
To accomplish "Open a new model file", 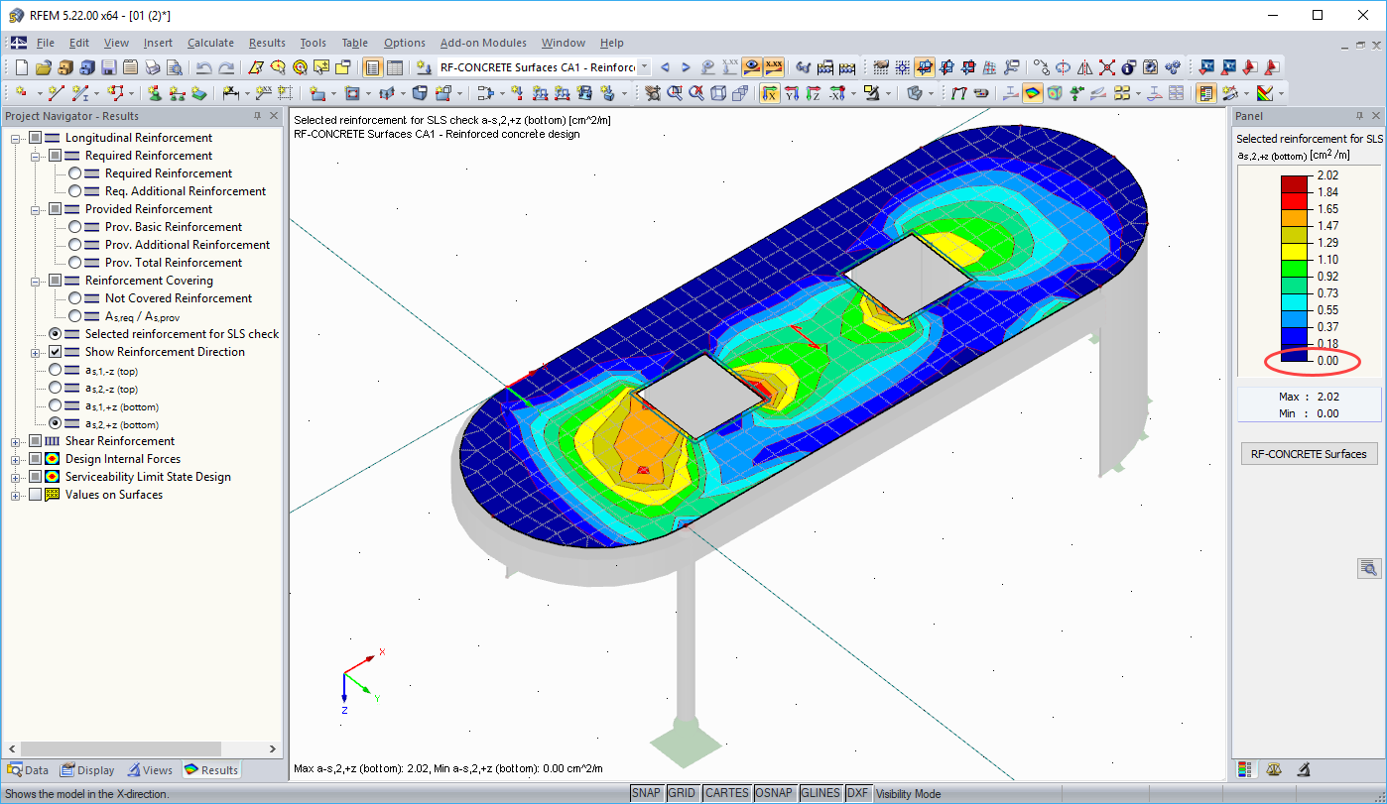I will click(x=22, y=67).
